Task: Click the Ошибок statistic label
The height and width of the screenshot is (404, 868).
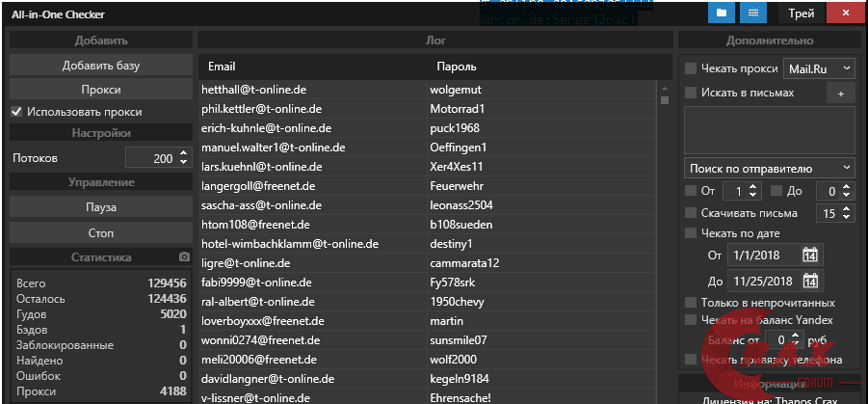Action: click(x=39, y=376)
